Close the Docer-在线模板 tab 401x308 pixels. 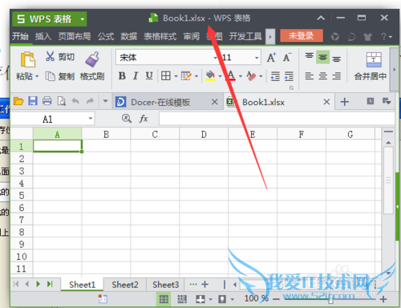pos(215,102)
